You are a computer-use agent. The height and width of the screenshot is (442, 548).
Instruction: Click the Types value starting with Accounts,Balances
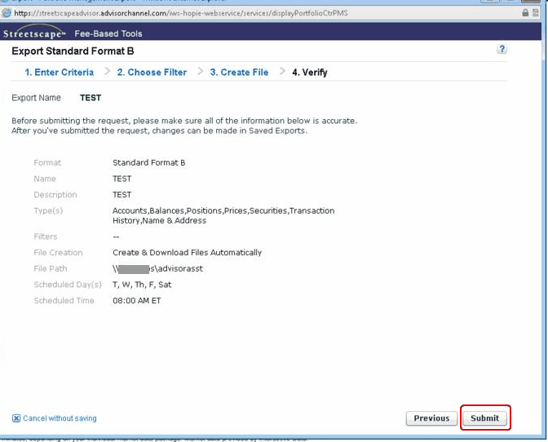point(223,215)
